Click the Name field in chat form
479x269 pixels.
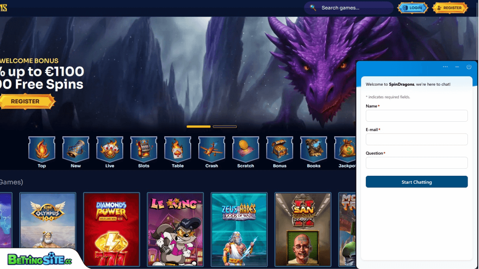416,116
